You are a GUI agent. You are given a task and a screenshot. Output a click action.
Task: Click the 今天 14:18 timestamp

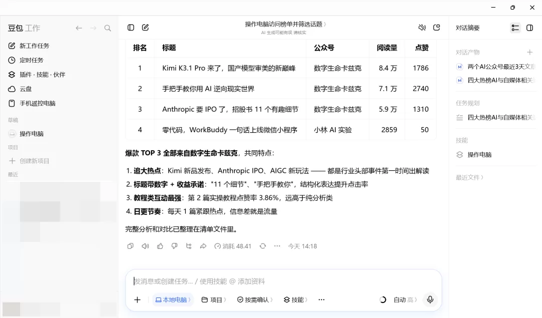click(303, 246)
